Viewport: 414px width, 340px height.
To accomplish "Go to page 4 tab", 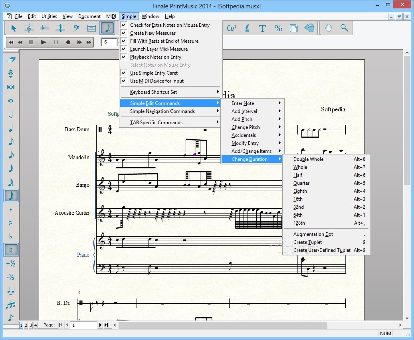I will click(x=36, y=325).
